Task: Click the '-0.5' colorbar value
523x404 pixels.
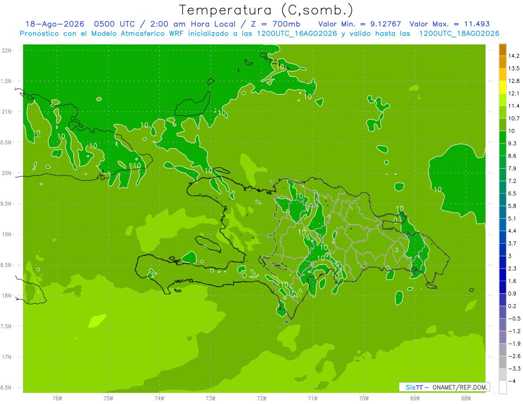Action: 514,319
